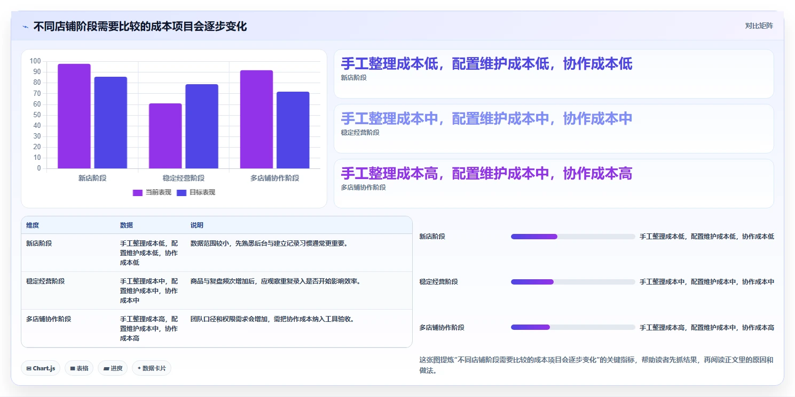795x397 pixels.
Task: Open the card titled 手工整理成本中，配置维护成本中
Action: click(x=554, y=129)
